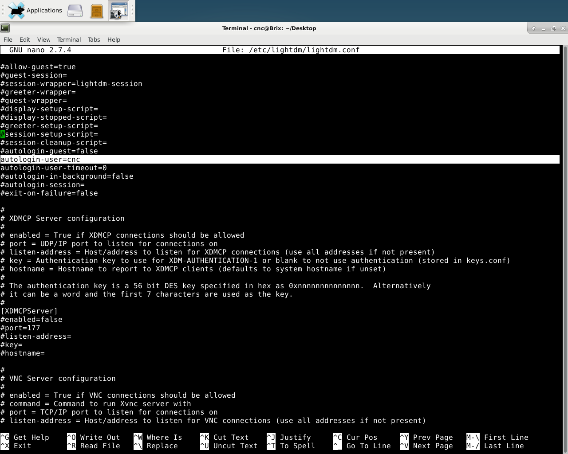Viewport: 568px width, 454px height.
Task: Open the Help menu
Action: click(x=114, y=39)
